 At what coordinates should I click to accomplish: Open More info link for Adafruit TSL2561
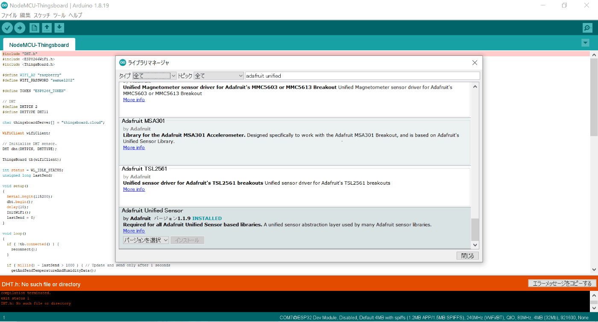coord(134,189)
